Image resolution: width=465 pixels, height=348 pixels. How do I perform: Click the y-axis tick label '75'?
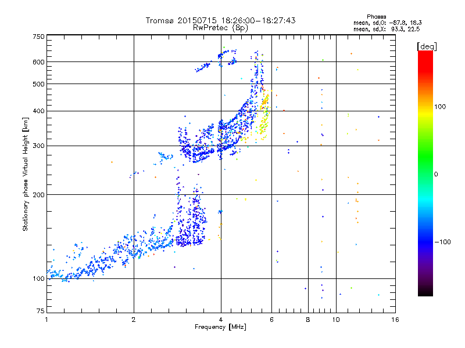41,311
